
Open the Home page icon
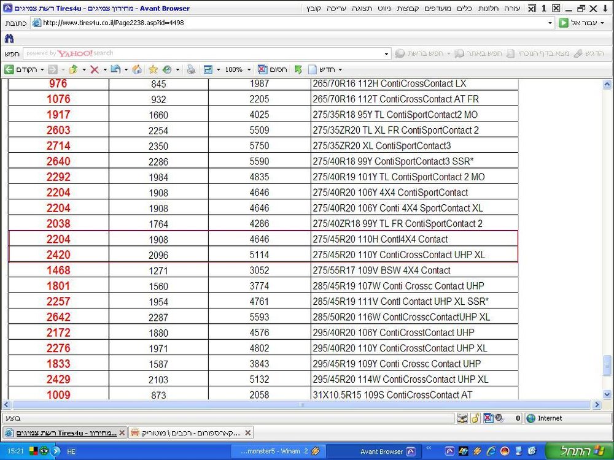click(x=137, y=70)
